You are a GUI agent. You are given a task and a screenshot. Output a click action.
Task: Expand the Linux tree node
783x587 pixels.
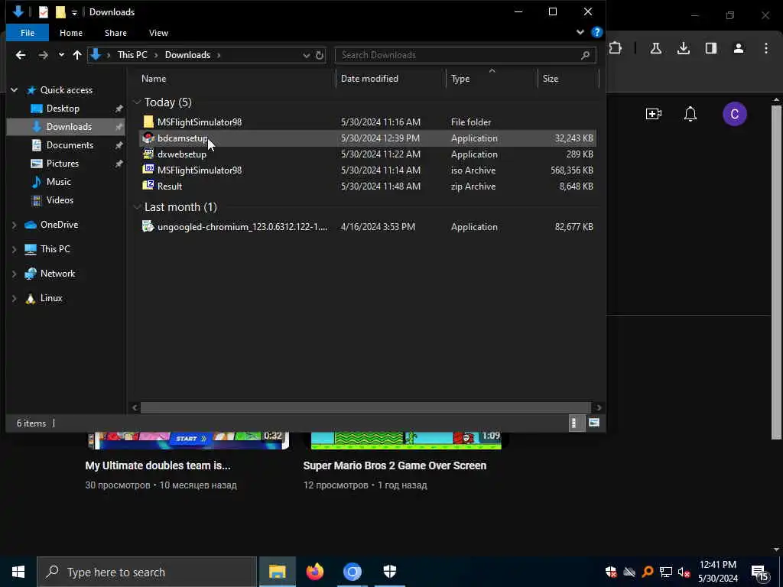(14, 298)
